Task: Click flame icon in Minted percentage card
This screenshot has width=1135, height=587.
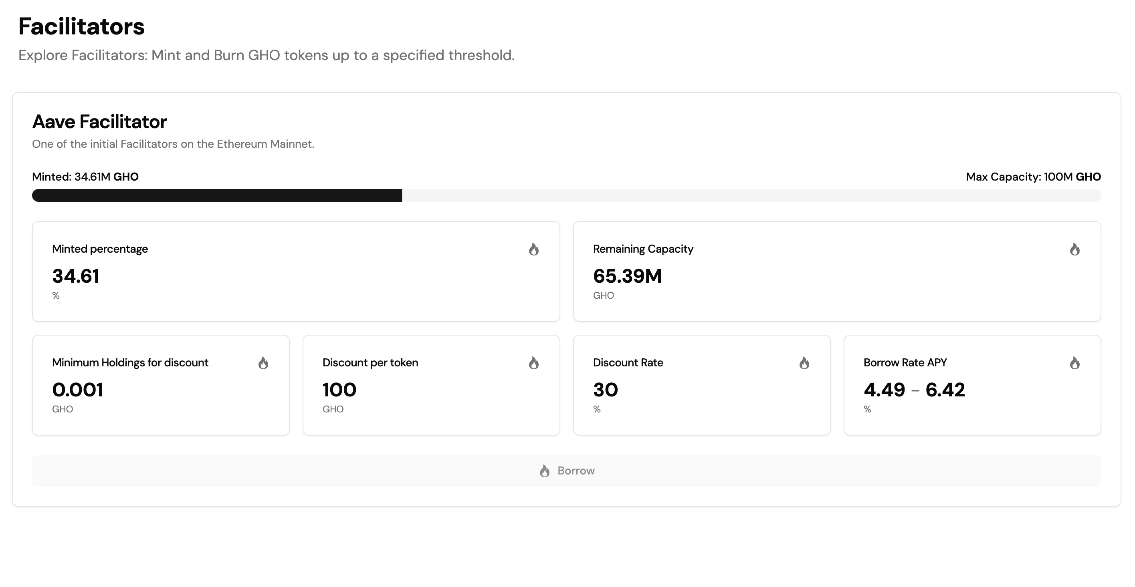Action: click(x=533, y=249)
